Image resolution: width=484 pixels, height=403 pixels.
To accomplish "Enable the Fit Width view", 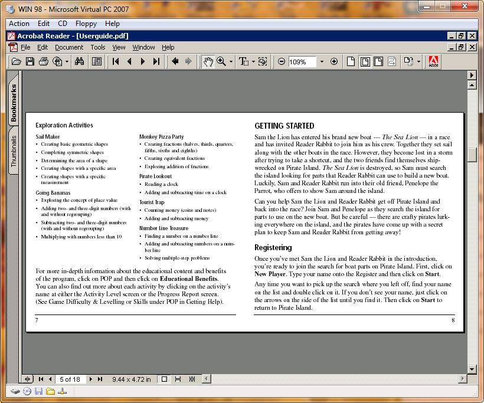I will (378, 61).
